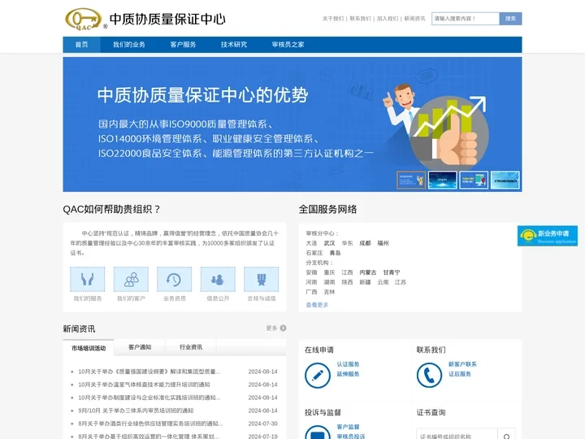Open 首页 in navigation bar
Image resolution: width=585 pixels, height=439 pixels.
coord(82,45)
